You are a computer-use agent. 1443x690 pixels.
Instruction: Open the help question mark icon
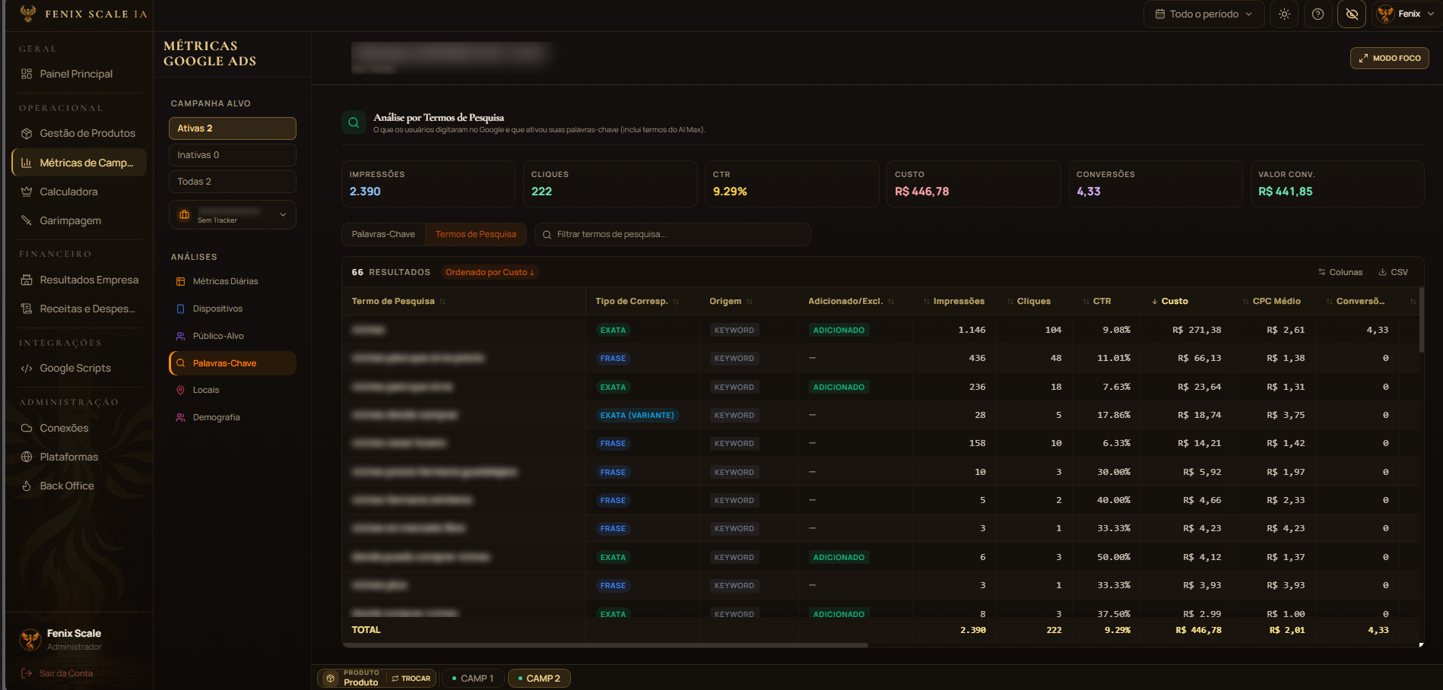(1318, 14)
